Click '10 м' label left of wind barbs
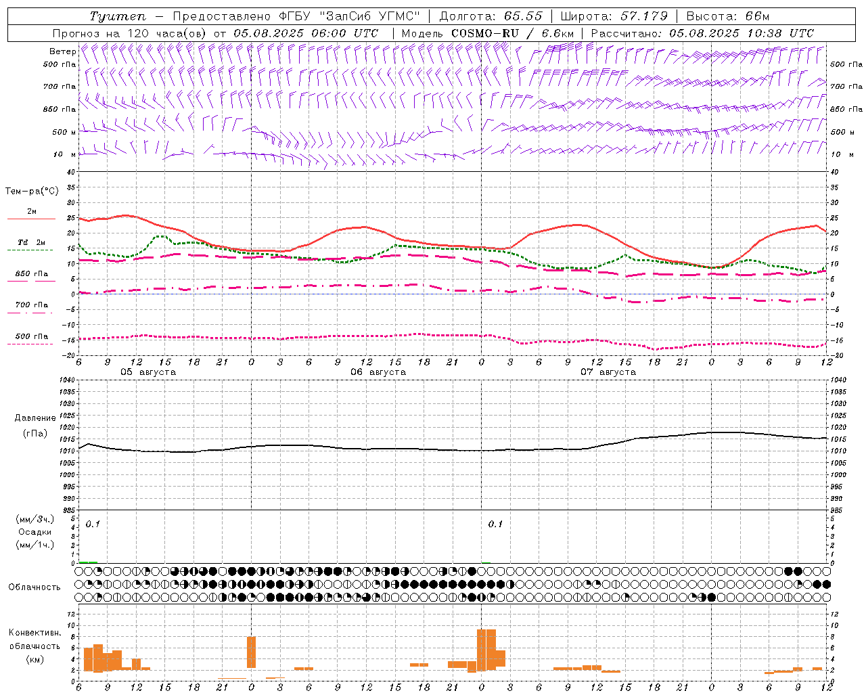This screenshot has height=693, width=866. [64, 154]
